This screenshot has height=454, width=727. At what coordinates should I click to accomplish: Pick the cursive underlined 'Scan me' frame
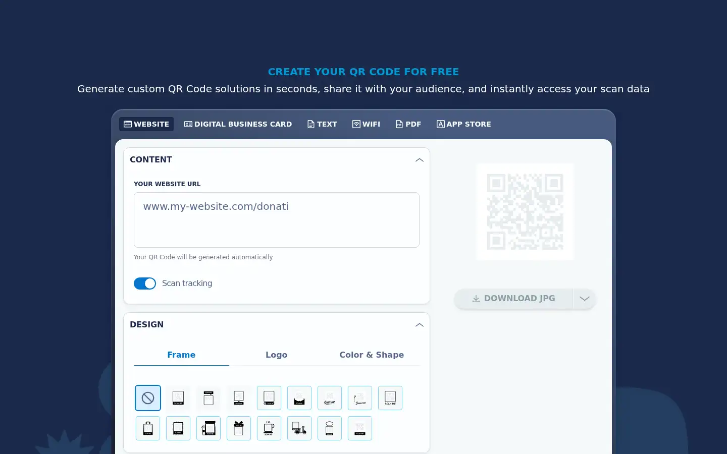(330, 398)
